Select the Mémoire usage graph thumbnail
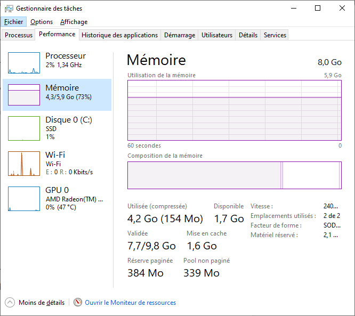 24,95
